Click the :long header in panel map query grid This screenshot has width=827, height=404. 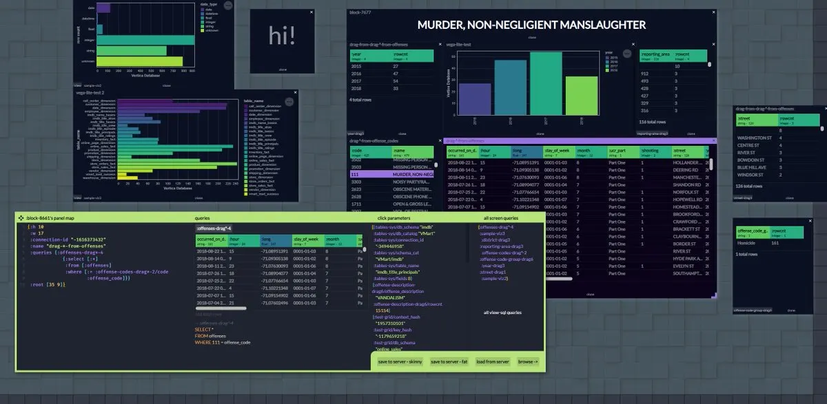coord(276,241)
